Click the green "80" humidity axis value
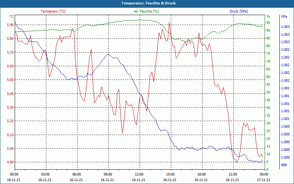The image size is (294, 184). [268, 46]
